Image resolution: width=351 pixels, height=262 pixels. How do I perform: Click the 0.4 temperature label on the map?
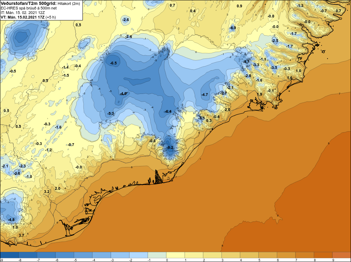[193, 11]
